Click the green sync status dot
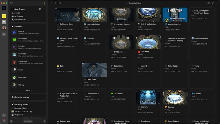The width and height of the screenshot is (220, 124). [x=45, y=3]
